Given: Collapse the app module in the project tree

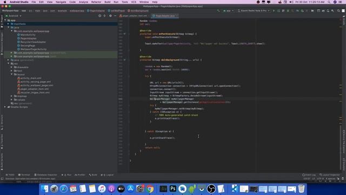Looking at the screenshot, I should pos(5,21).
